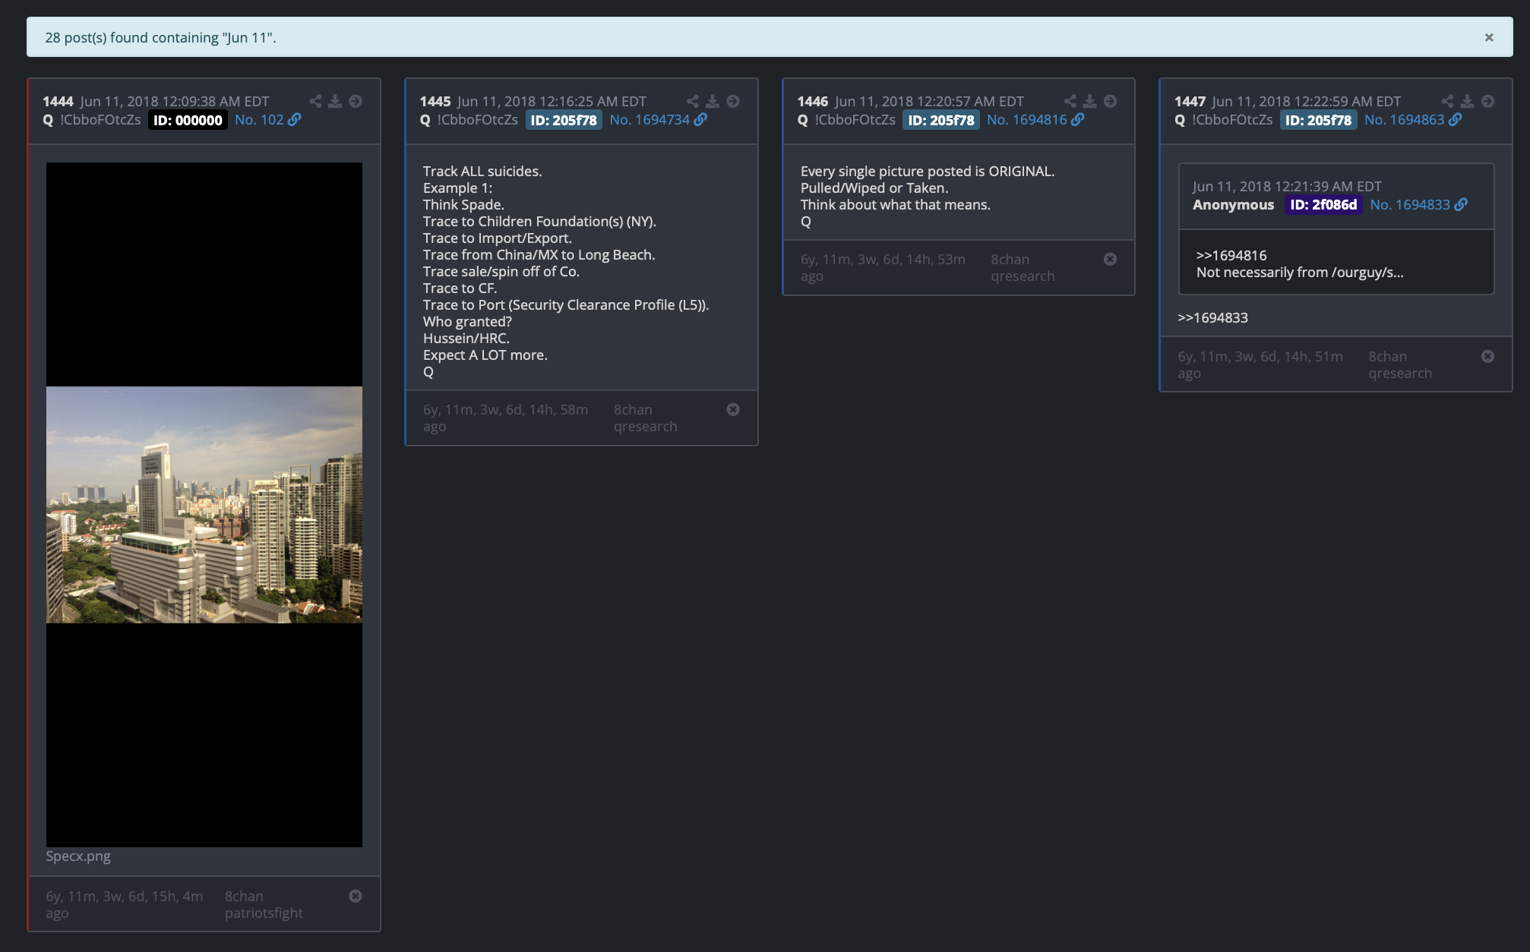1530x952 pixels.
Task: Click '6y, 11m, 3w, 6d, 15h, 4m ago' age text
Action: click(125, 904)
